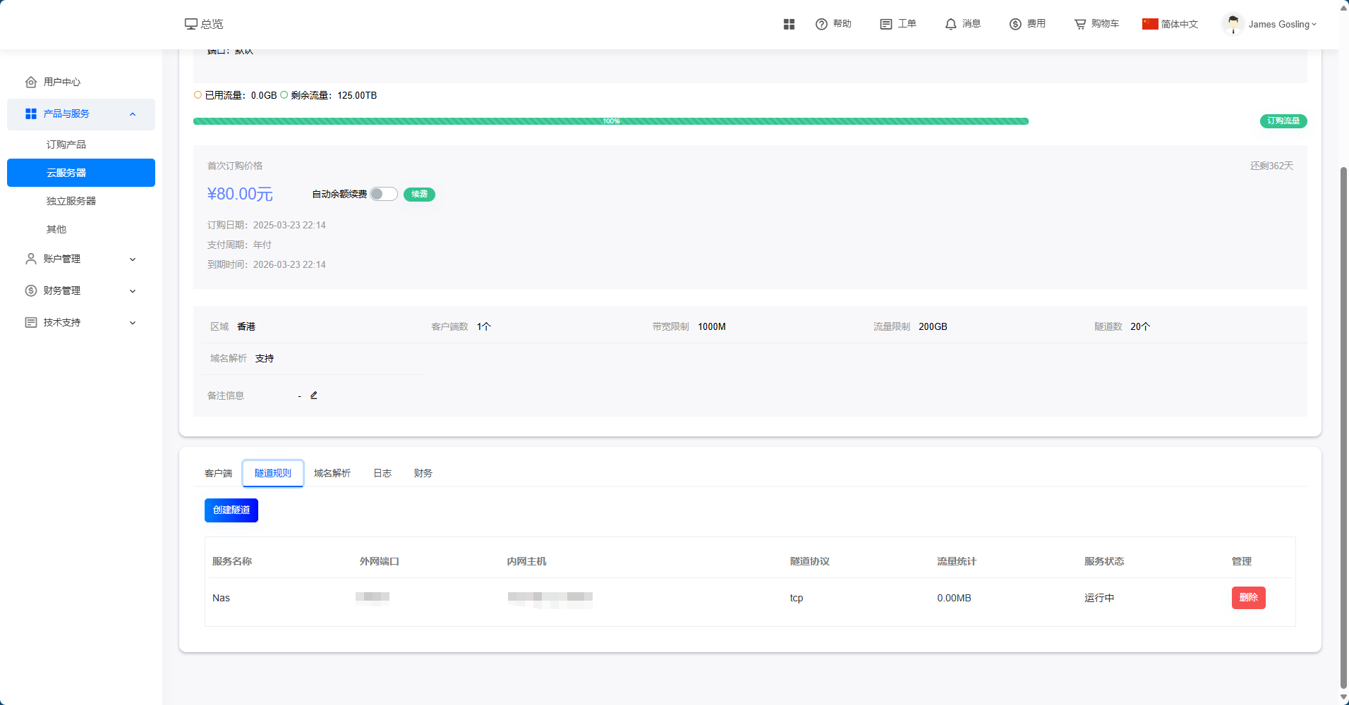1349x705 pixels.
Task: Switch to the 日志 tab
Action: 382,473
